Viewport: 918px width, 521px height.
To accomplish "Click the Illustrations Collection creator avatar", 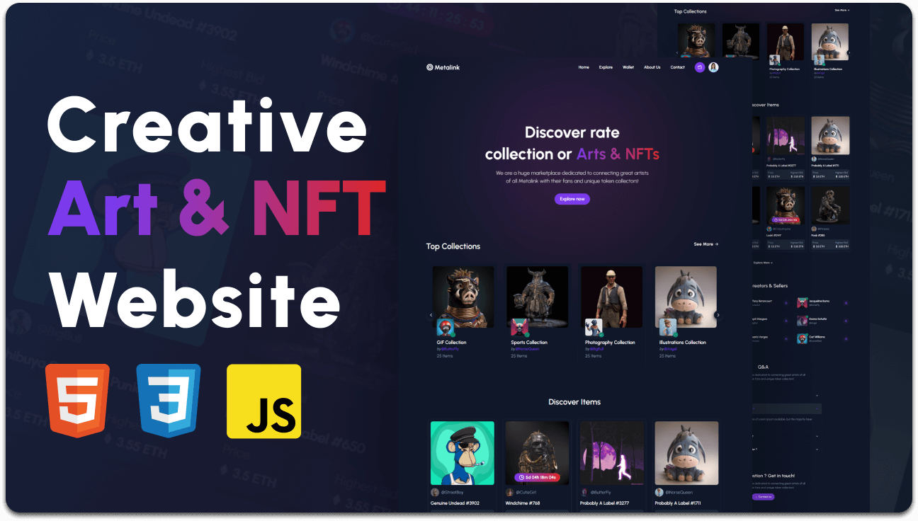I will tap(667, 327).
